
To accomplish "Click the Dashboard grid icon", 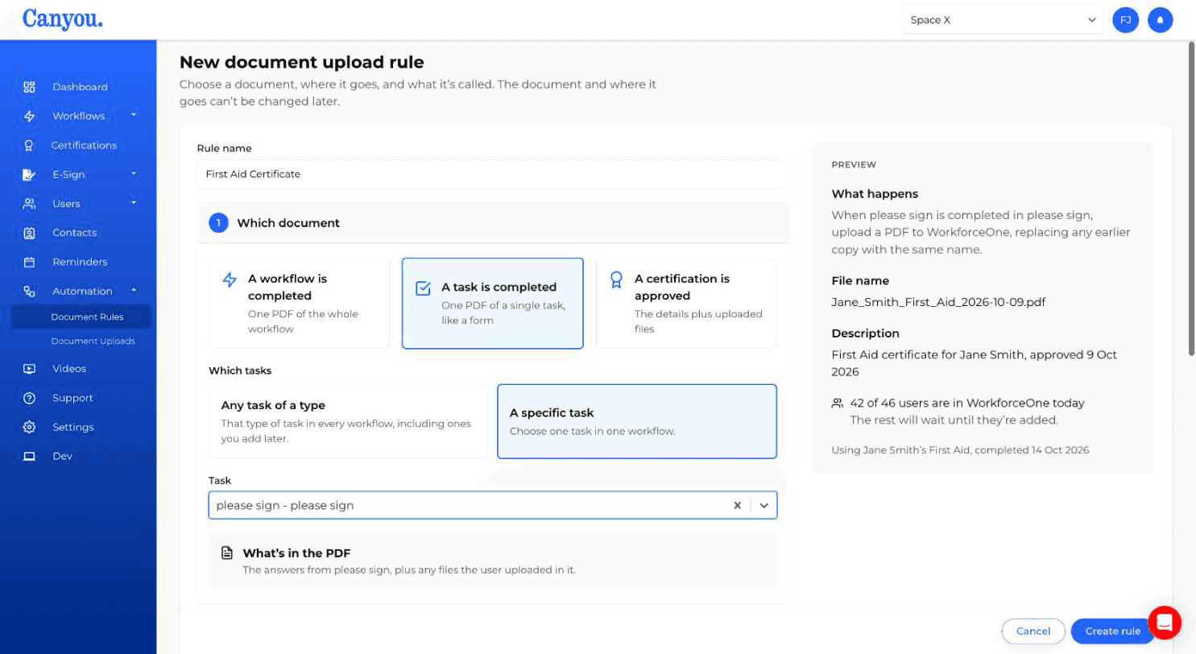I will coord(29,87).
